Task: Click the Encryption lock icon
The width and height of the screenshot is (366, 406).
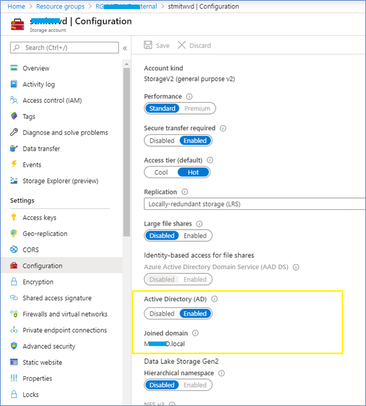Action: (14, 282)
